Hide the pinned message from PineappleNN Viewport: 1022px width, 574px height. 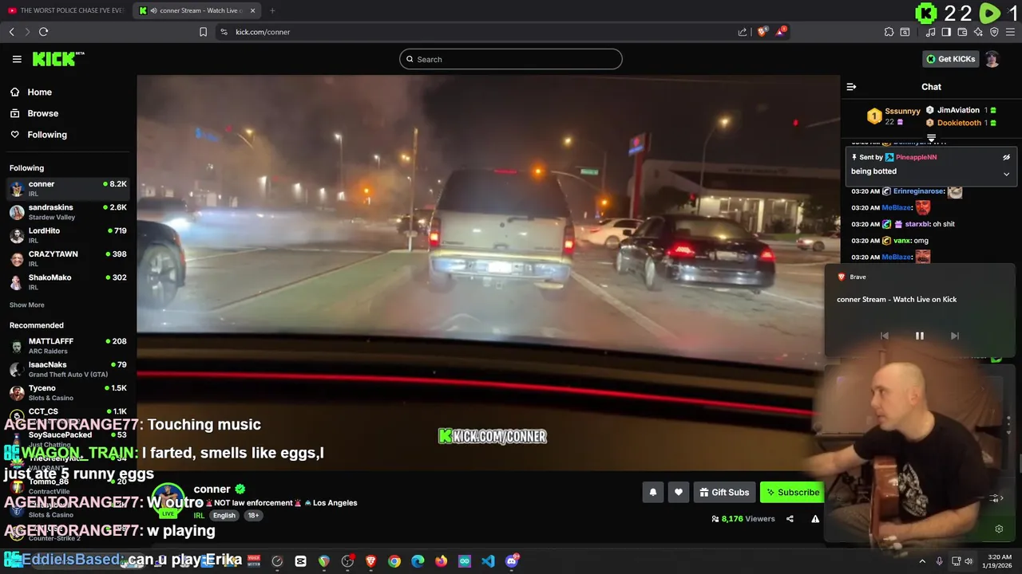1006,157
